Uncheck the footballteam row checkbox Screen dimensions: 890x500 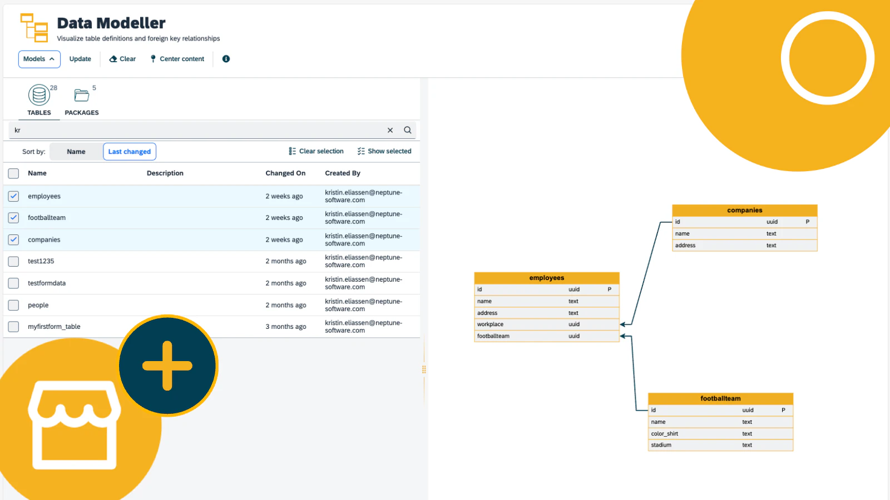pyautogui.click(x=13, y=218)
